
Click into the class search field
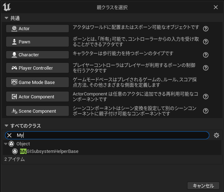tap(107, 135)
